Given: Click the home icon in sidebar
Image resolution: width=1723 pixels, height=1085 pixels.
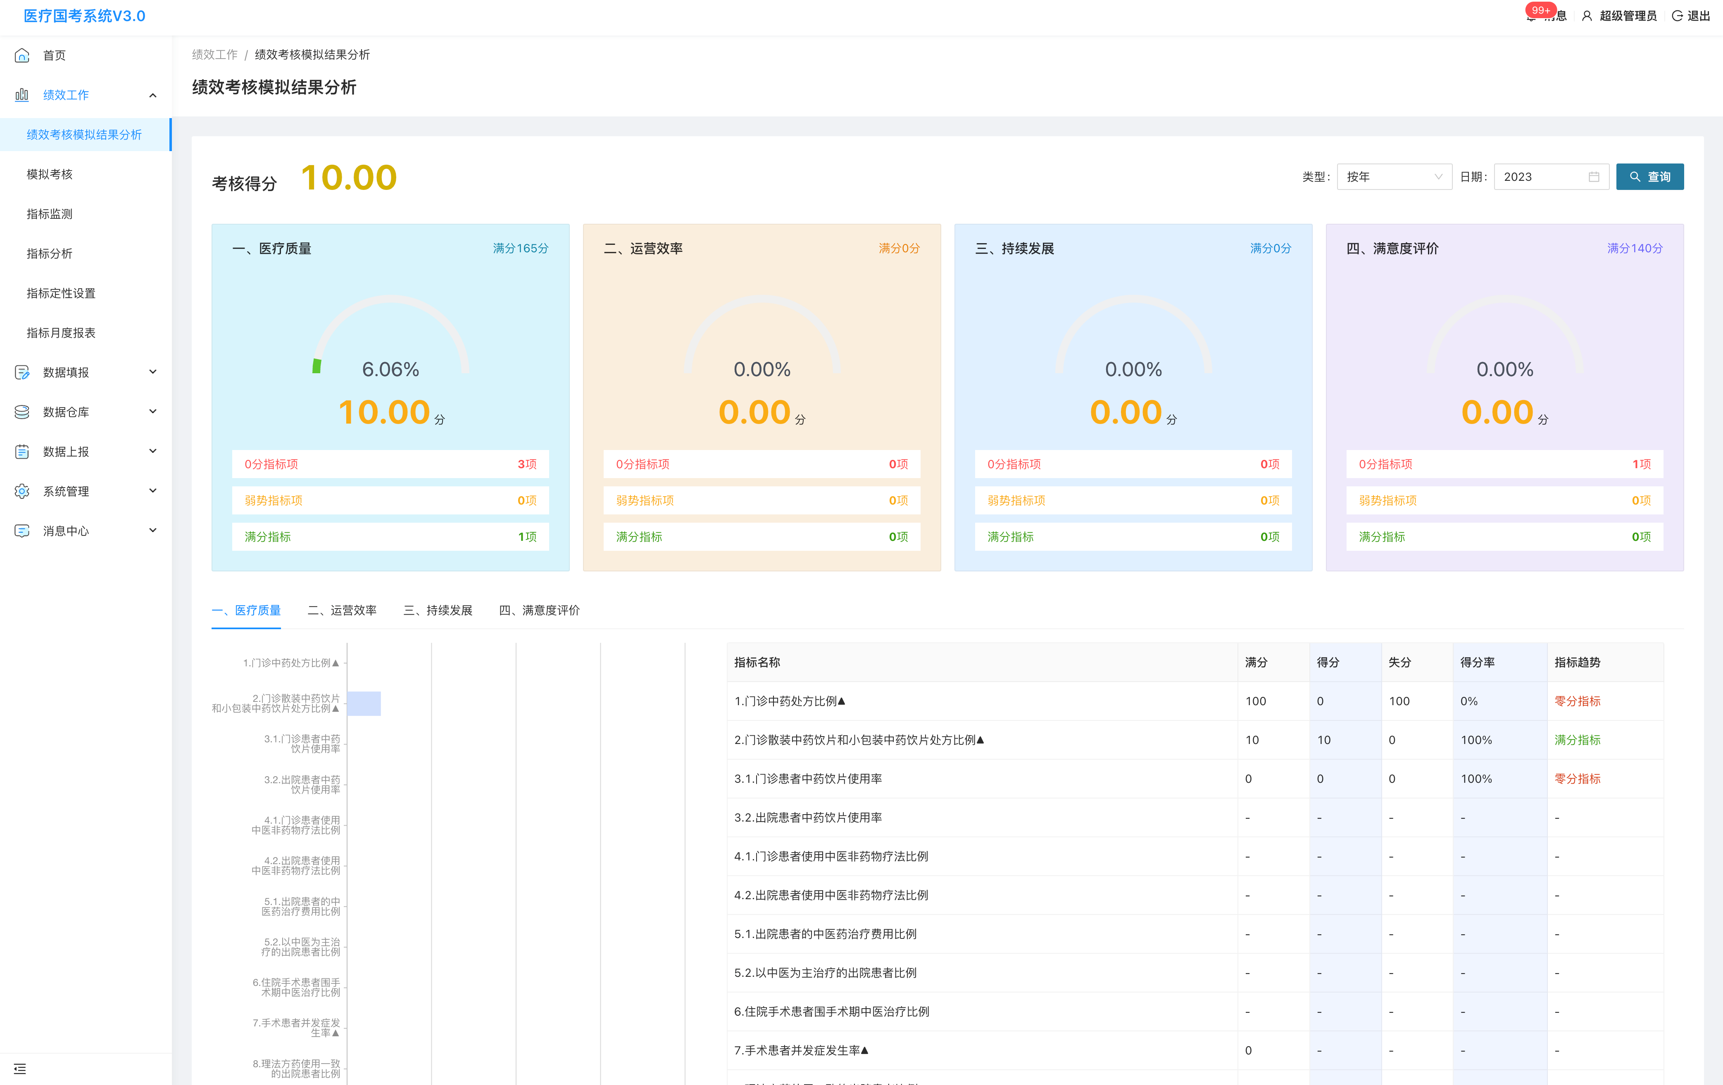Looking at the screenshot, I should coord(22,55).
